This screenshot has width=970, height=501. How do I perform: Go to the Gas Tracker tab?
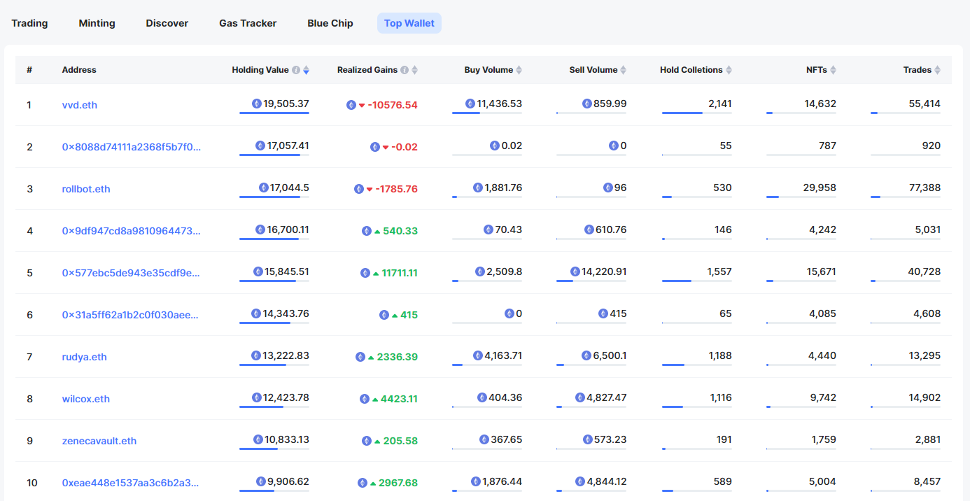click(248, 23)
